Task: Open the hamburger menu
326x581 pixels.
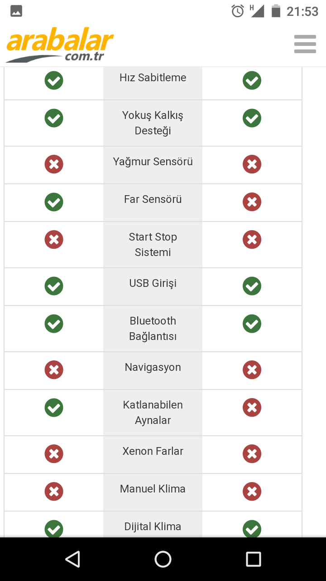Action: point(305,44)
